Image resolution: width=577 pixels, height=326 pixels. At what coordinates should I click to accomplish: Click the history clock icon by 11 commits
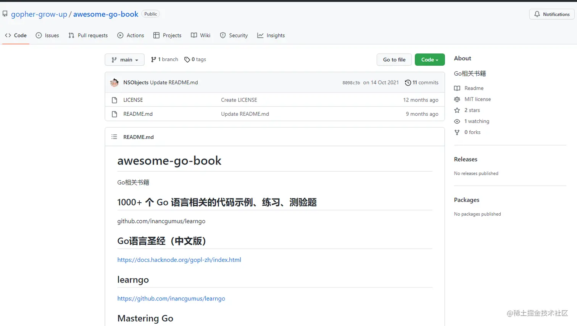[408, 83]
